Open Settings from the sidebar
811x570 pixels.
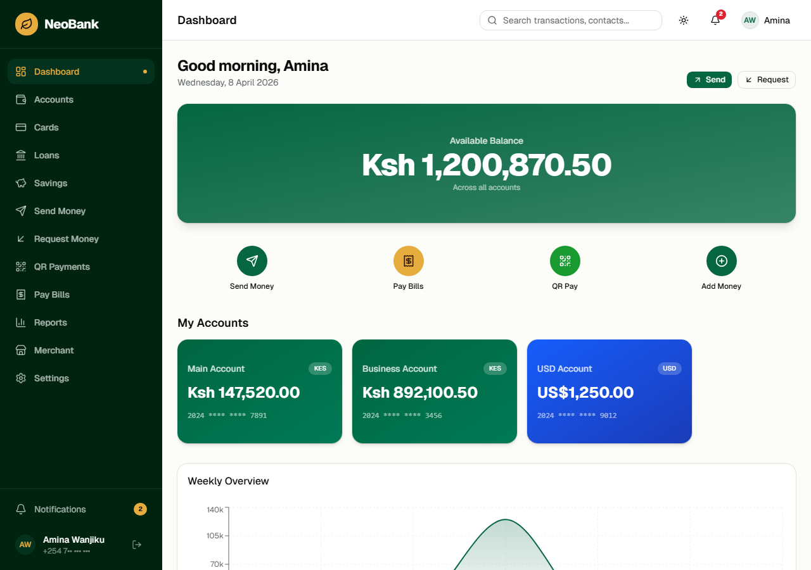pos(81,378)
